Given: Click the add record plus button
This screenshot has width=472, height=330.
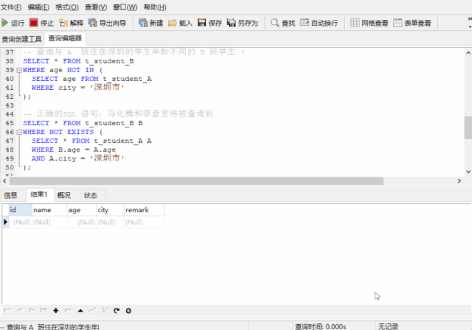Looking at the screenshot, I should 56,310.
